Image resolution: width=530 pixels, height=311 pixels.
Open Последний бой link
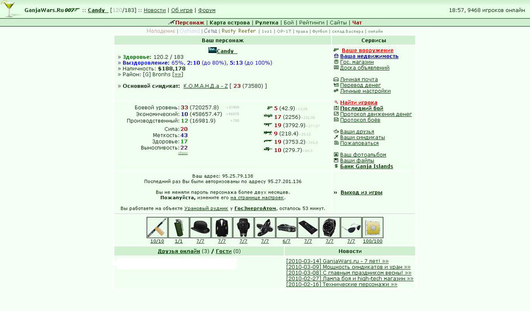point(362,108)
